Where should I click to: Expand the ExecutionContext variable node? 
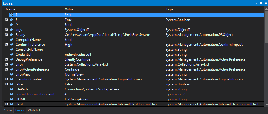[x=6, y=79]
